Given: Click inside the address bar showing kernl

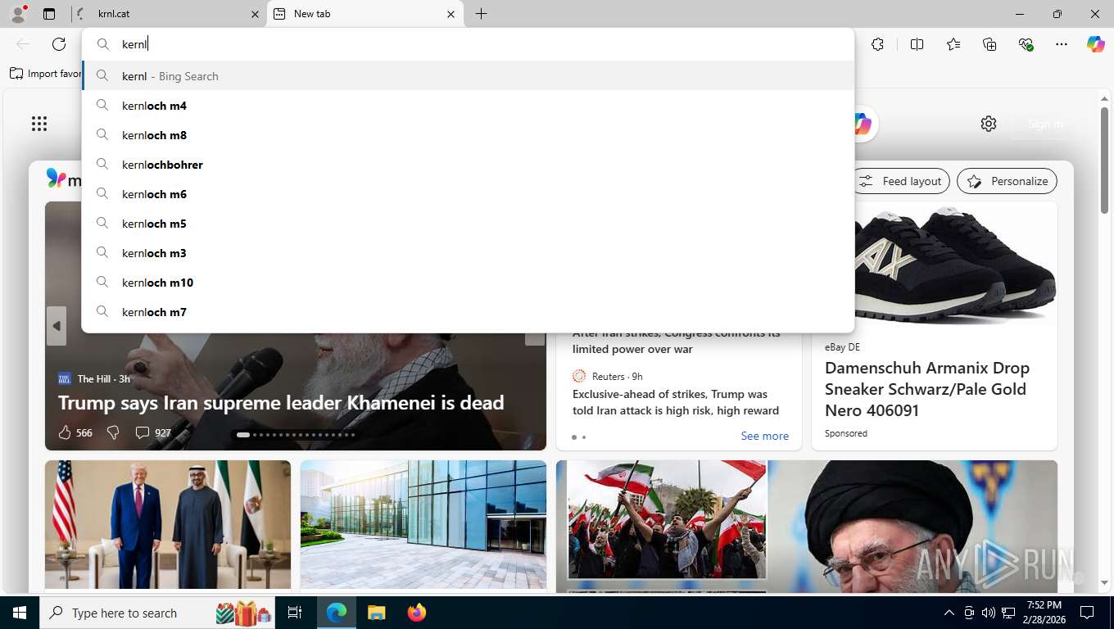Looking at the screenshot, I should [468, 44].
